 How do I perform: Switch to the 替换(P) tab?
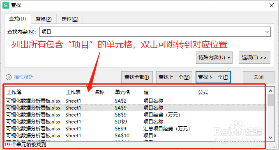tap(44, 19)
